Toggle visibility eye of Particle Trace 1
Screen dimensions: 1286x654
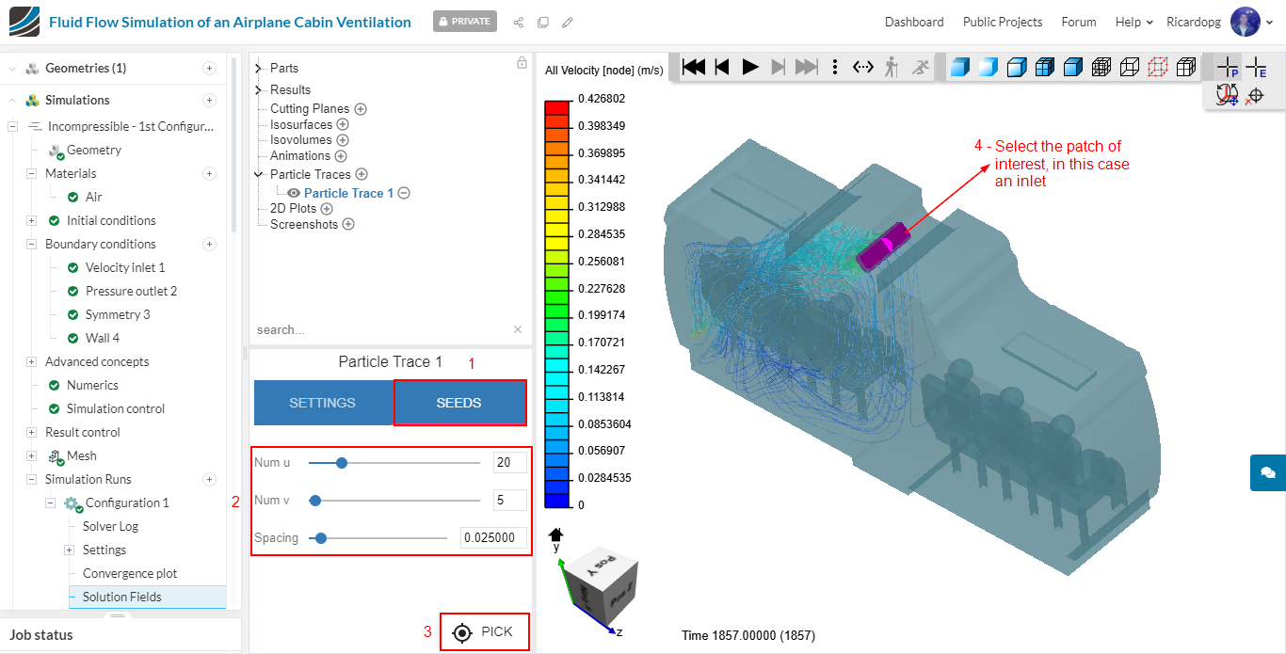(x=294, y=193)
